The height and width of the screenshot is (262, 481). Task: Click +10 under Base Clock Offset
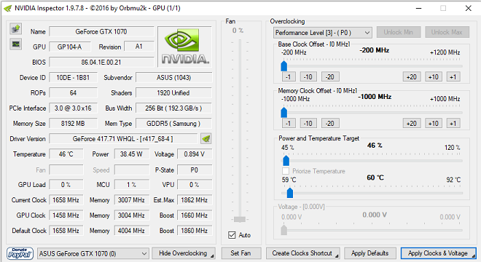pos(434,77)
